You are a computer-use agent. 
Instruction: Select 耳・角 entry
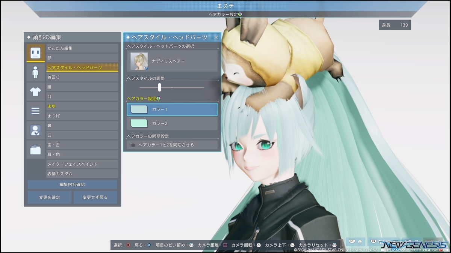(x=82, y=154)
